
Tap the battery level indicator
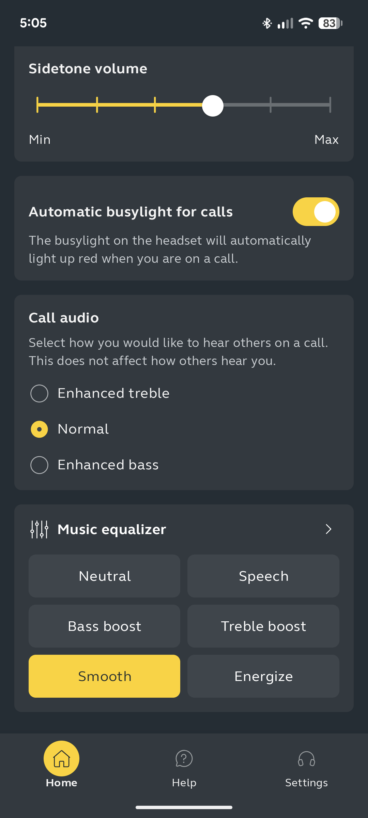[x=330, y=23]
